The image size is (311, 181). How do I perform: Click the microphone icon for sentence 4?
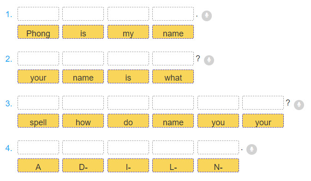[x=251, y=149]
